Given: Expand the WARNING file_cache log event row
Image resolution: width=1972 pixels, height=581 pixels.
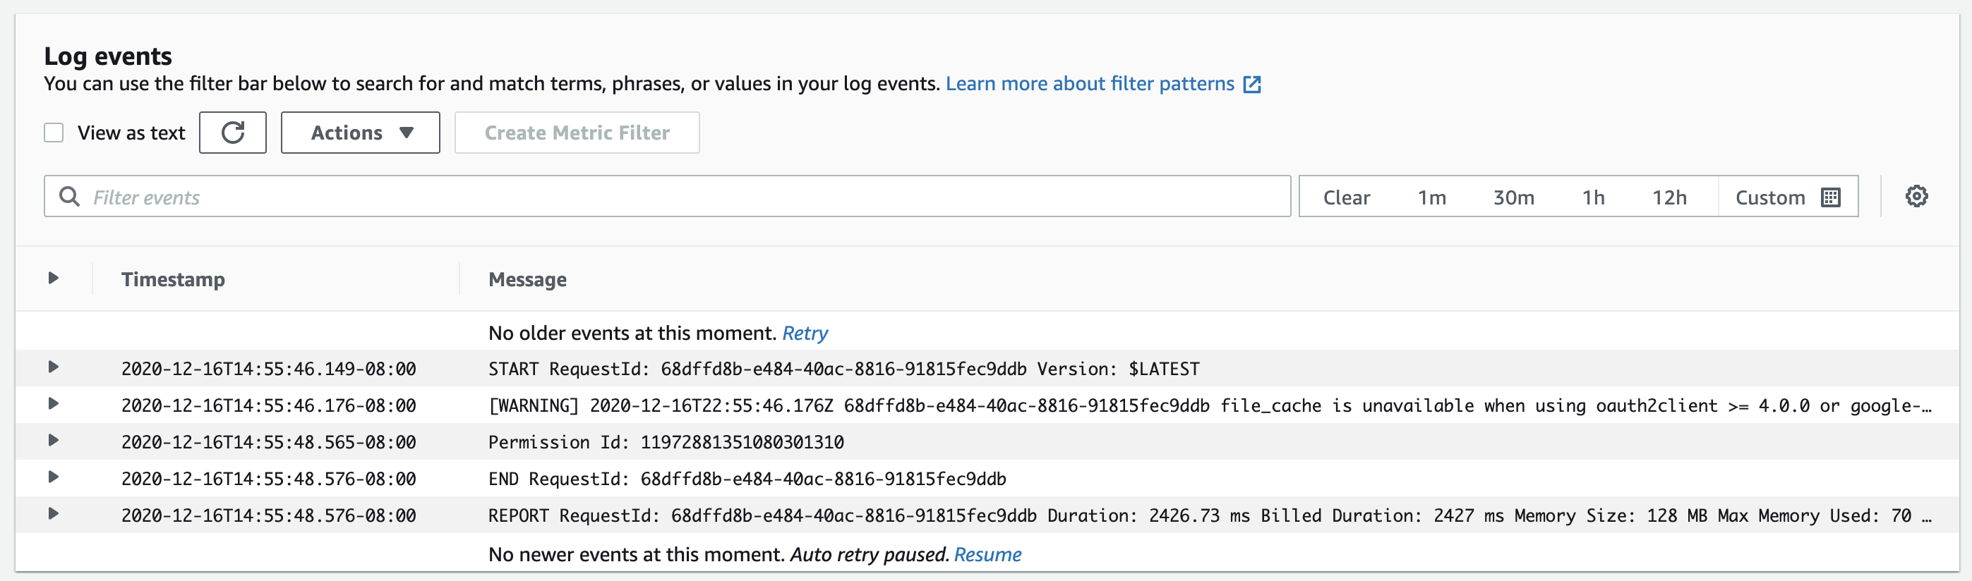Looking at the screenshot, I should tap(54, 405).
